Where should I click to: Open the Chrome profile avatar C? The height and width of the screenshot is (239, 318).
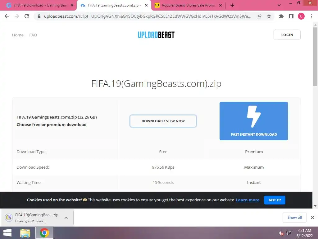tap(301, 16)
